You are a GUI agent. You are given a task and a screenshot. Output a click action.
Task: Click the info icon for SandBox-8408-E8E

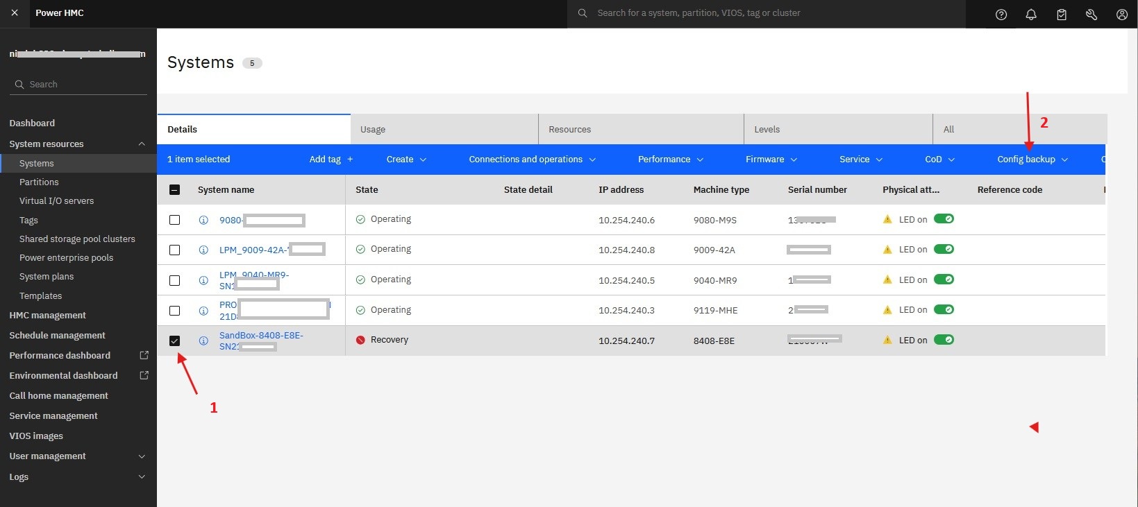click(203, 341)
